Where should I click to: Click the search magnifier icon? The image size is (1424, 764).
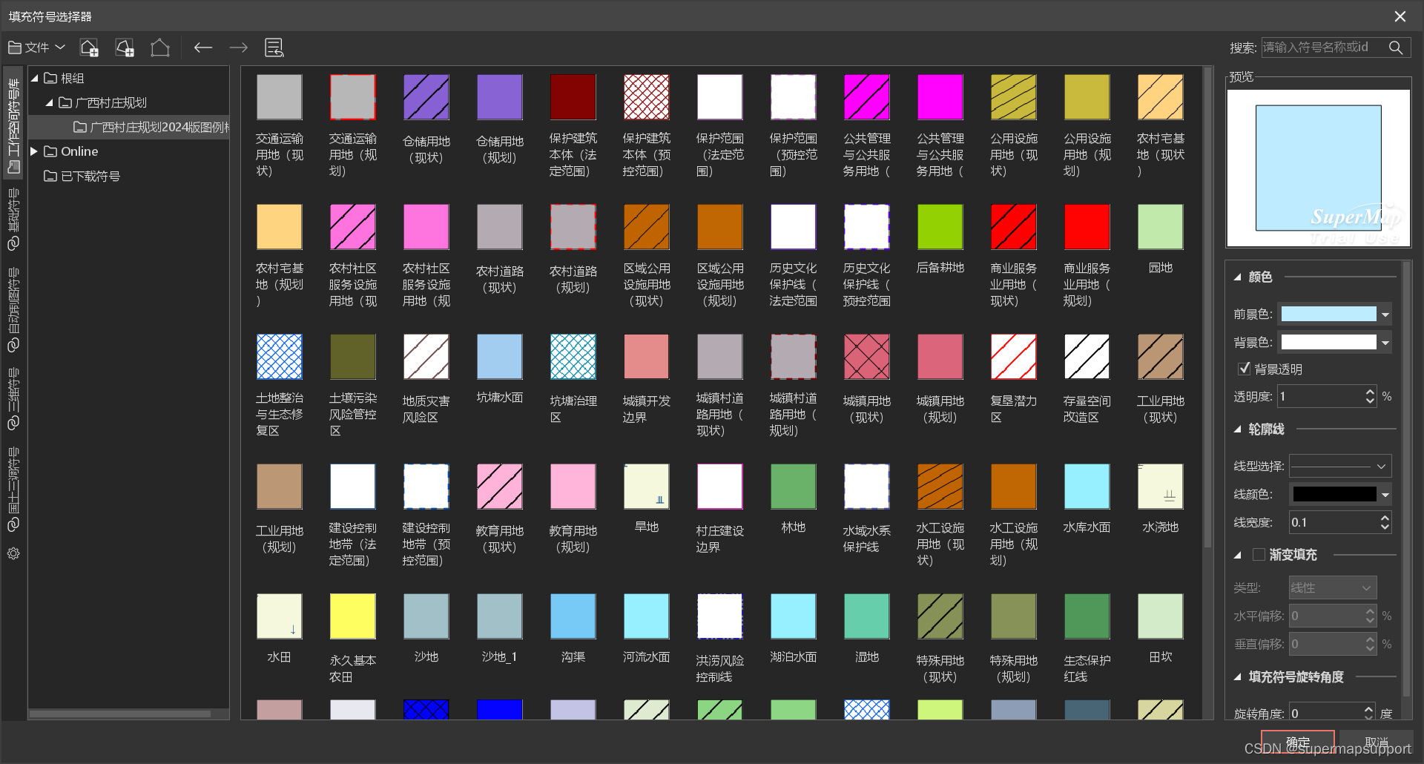coord(1396,47)
